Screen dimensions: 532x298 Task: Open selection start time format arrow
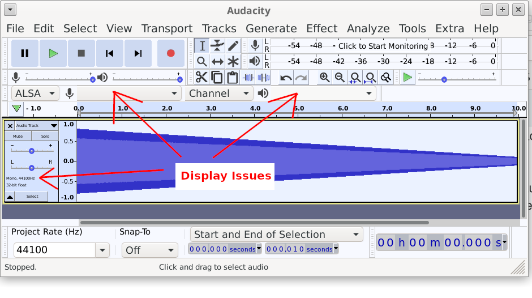click(259, 249)
